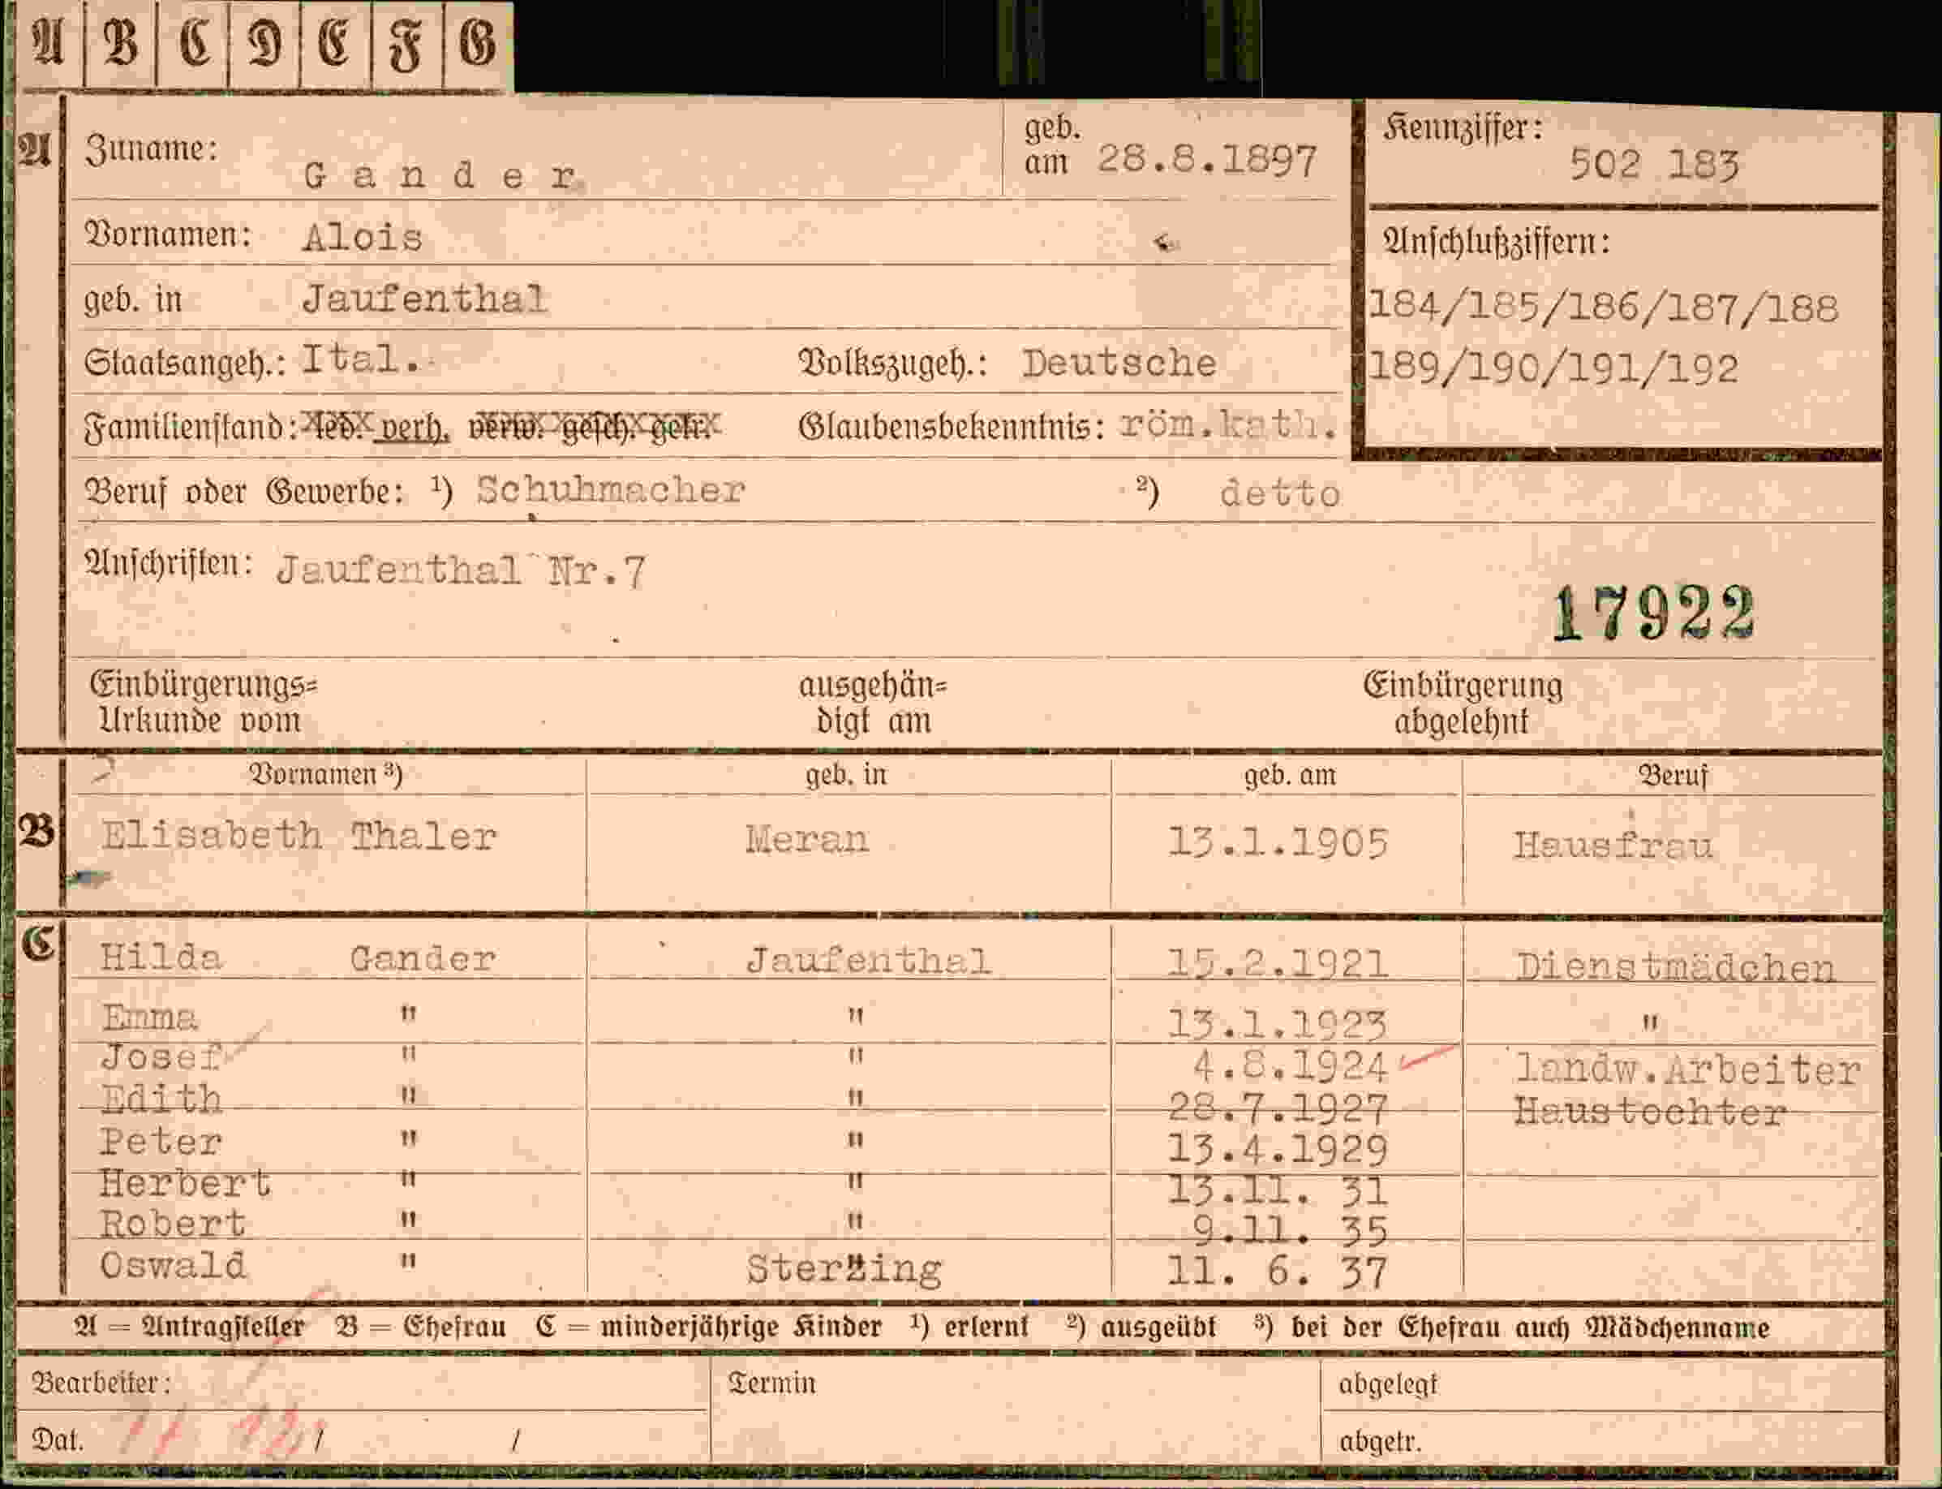Click the child name "Oswald"
Screen dimensions: 1942x1489
tap(173, 1266)
